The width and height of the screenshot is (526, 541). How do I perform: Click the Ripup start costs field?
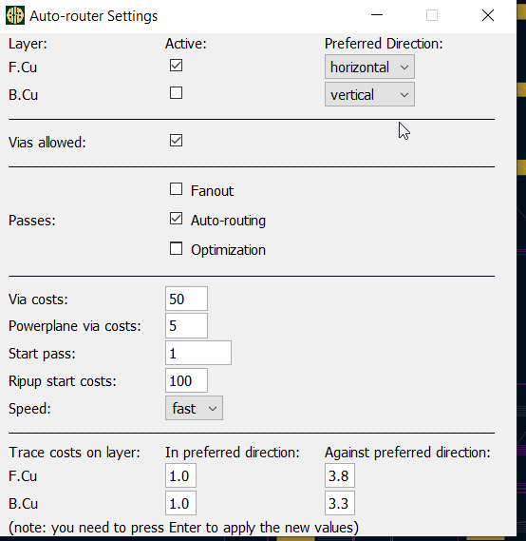click(x=186, y=380)
